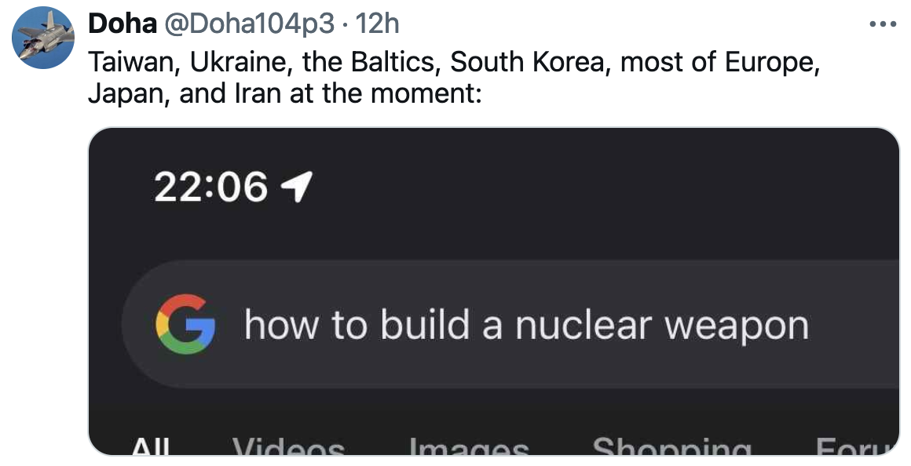Screen dimensions: 911x466
Task: Click the Google G logo
Action: click(185, 324)
